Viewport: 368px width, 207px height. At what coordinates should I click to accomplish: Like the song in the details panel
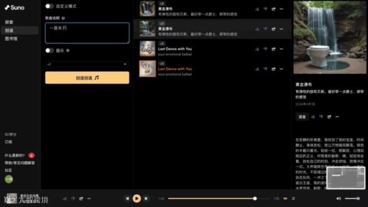point(313,117)
